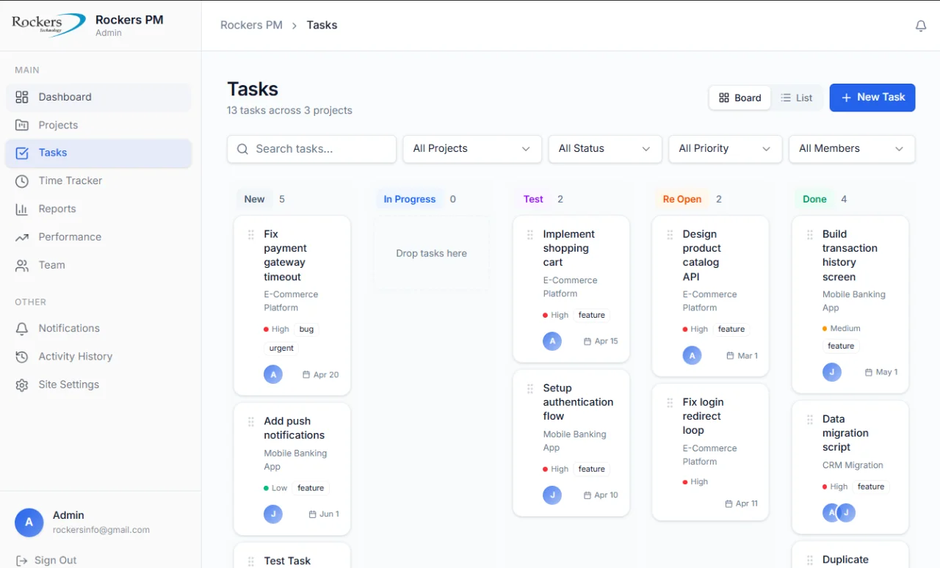Image resolution: width=940 pixels, height=568 pixels.
Task: Open the All Projects filter dropdown
Action: [x=472, y=149]
